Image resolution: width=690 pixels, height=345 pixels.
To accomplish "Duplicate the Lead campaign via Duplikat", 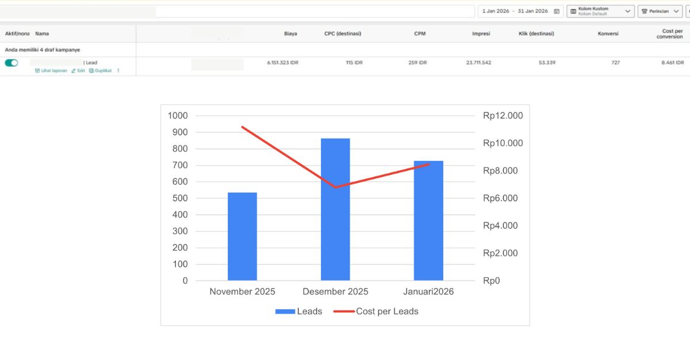I will pyautogui.click(x=101, y=71).
